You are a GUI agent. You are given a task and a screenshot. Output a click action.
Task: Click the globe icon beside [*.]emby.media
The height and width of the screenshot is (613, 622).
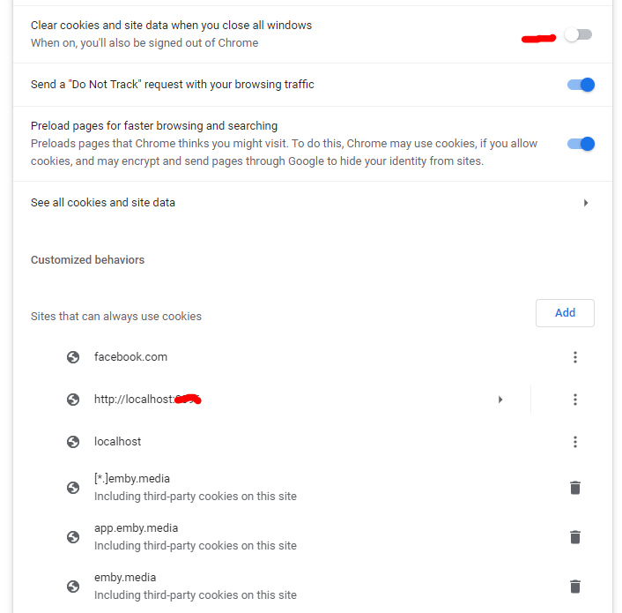click(x=73, y=488)
